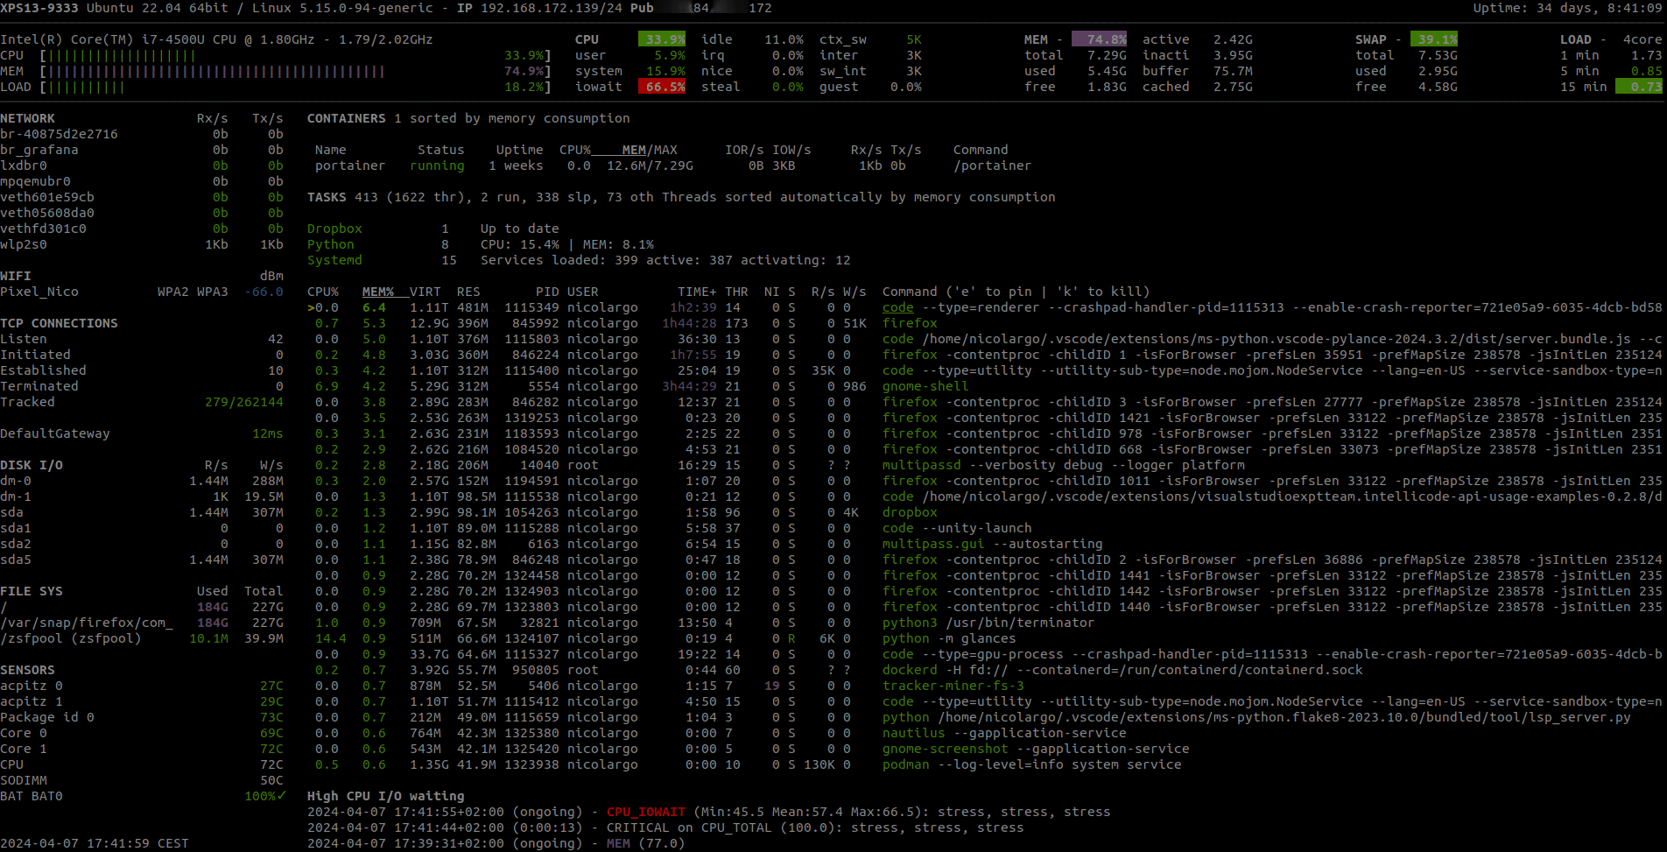Collapse the SENSORS section
The image size is (1667, 852).
pyautogui.click(x=27, y=669)
